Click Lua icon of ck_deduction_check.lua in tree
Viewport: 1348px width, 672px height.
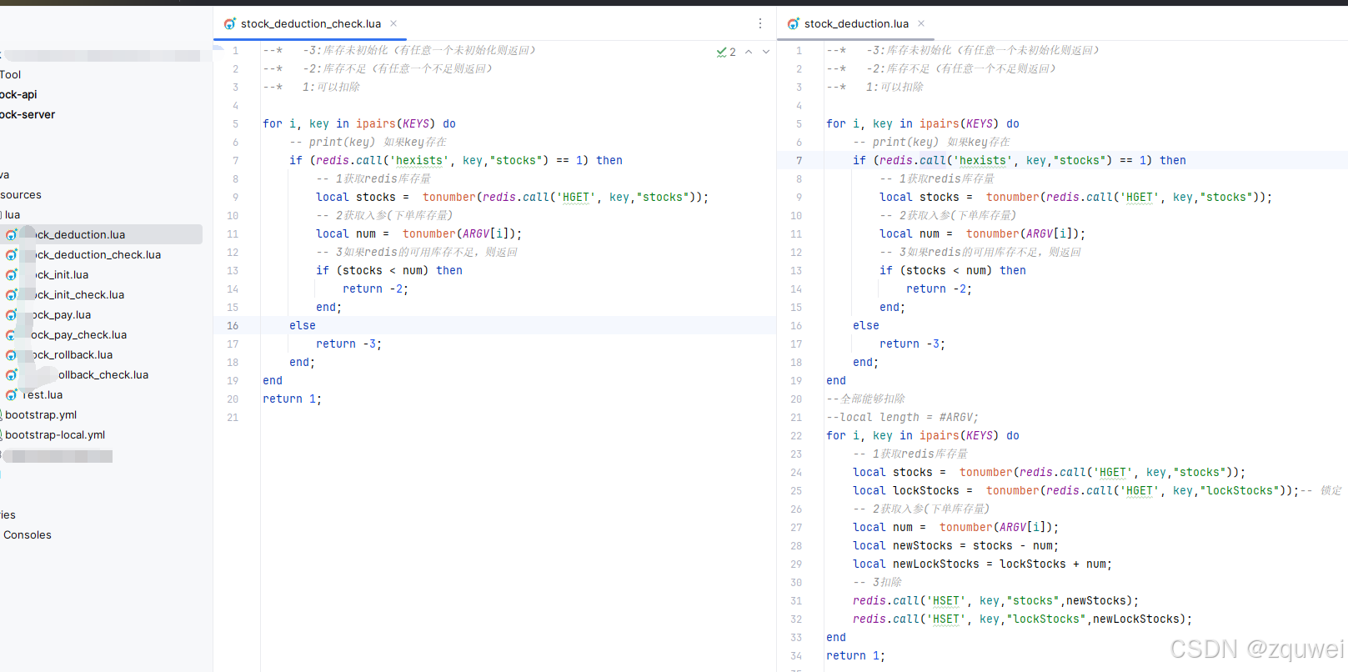pyautogui.click(x=12, y=255)
